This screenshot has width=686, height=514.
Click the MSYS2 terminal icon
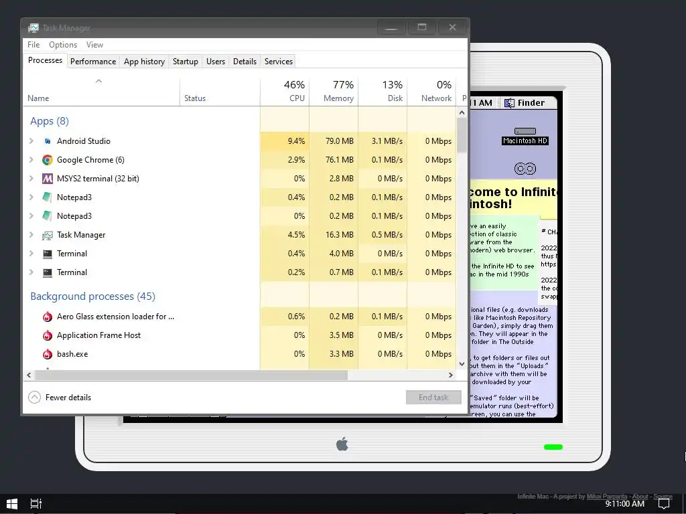[x=48, y=179]
